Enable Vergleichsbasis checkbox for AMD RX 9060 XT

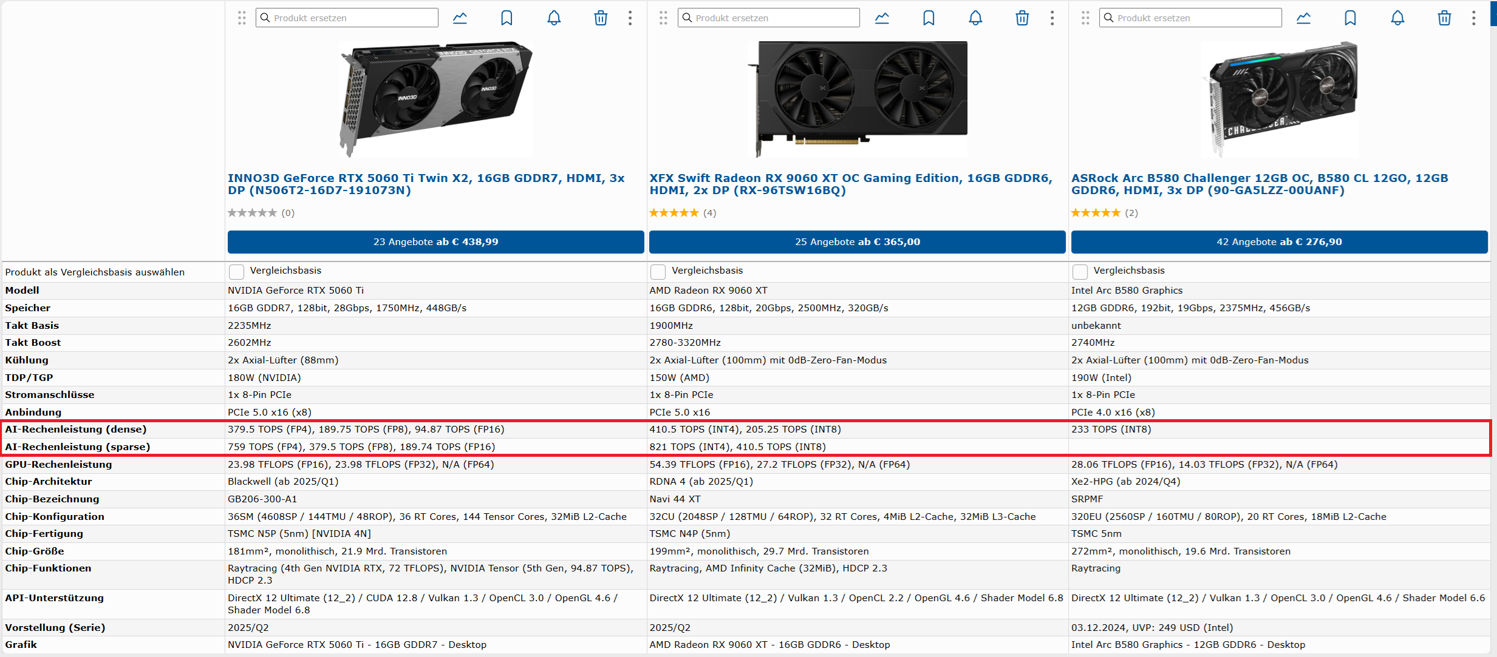pos(658,271)
